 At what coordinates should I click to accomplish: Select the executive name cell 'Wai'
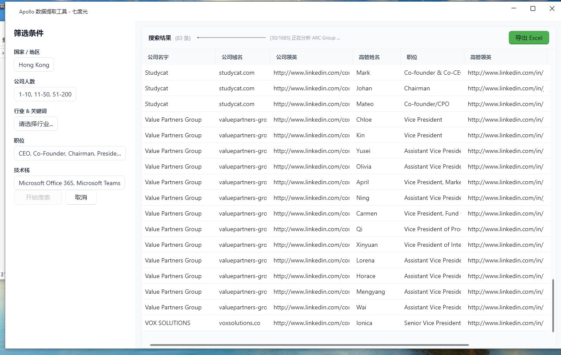click(x=377, y=307)
